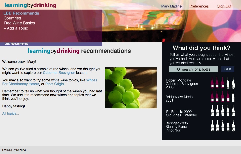The image size is (241, 154).
Task: Rate Robert Mondavi Cabernet one bottle
Action: click(x=212, y=83)
